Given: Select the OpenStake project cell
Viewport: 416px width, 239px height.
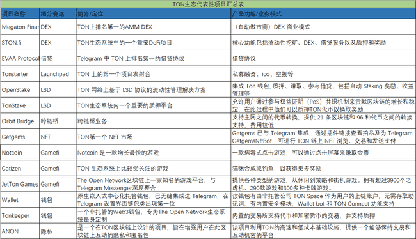Looking at the screenshot, I should (20, 90).
